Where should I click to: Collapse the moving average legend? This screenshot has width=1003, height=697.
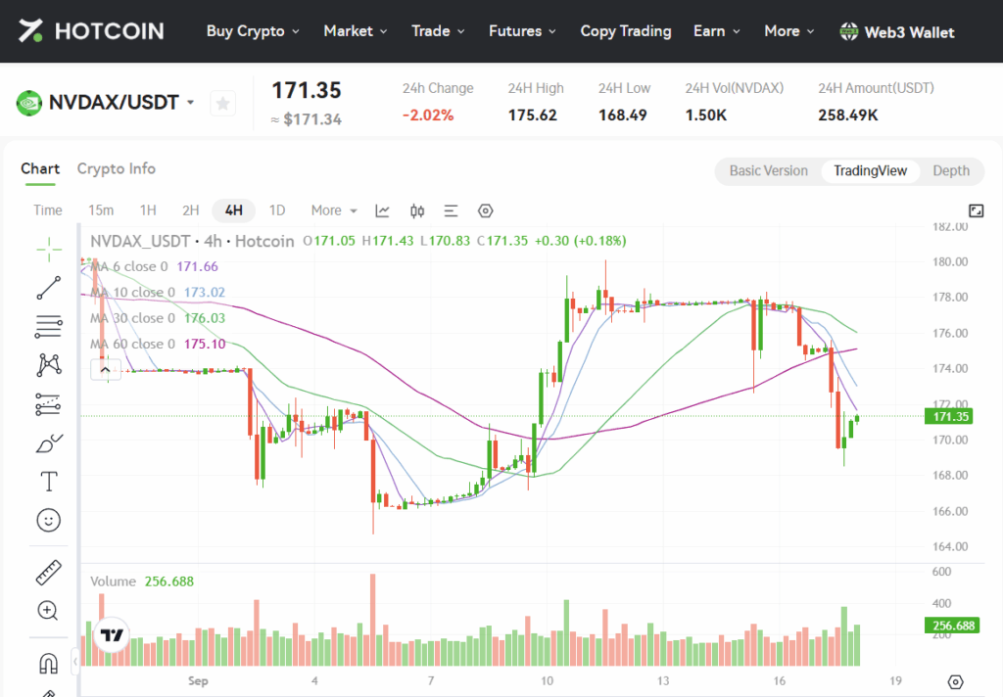pyautogui.click(x=106, y=369)
